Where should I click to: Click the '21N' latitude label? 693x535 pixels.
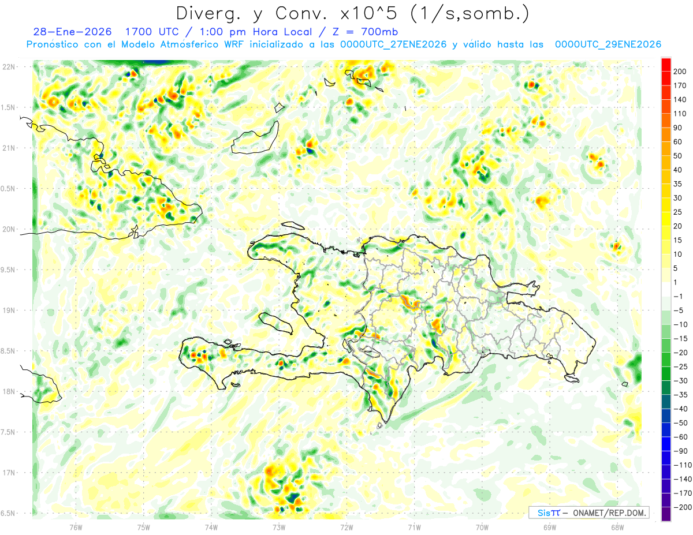pyautogui.click(x=8, y=148)
